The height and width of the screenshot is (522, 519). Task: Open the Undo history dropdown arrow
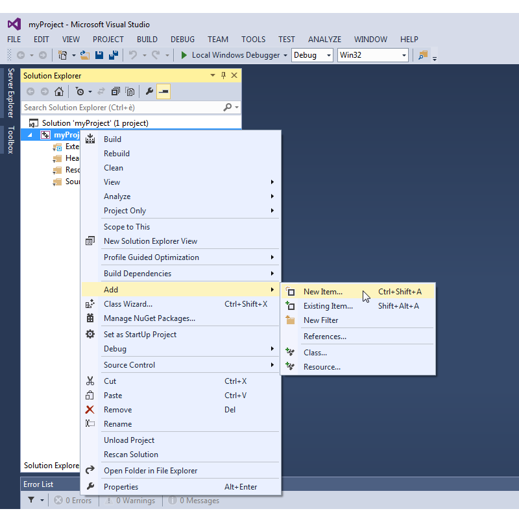(144, 55)
